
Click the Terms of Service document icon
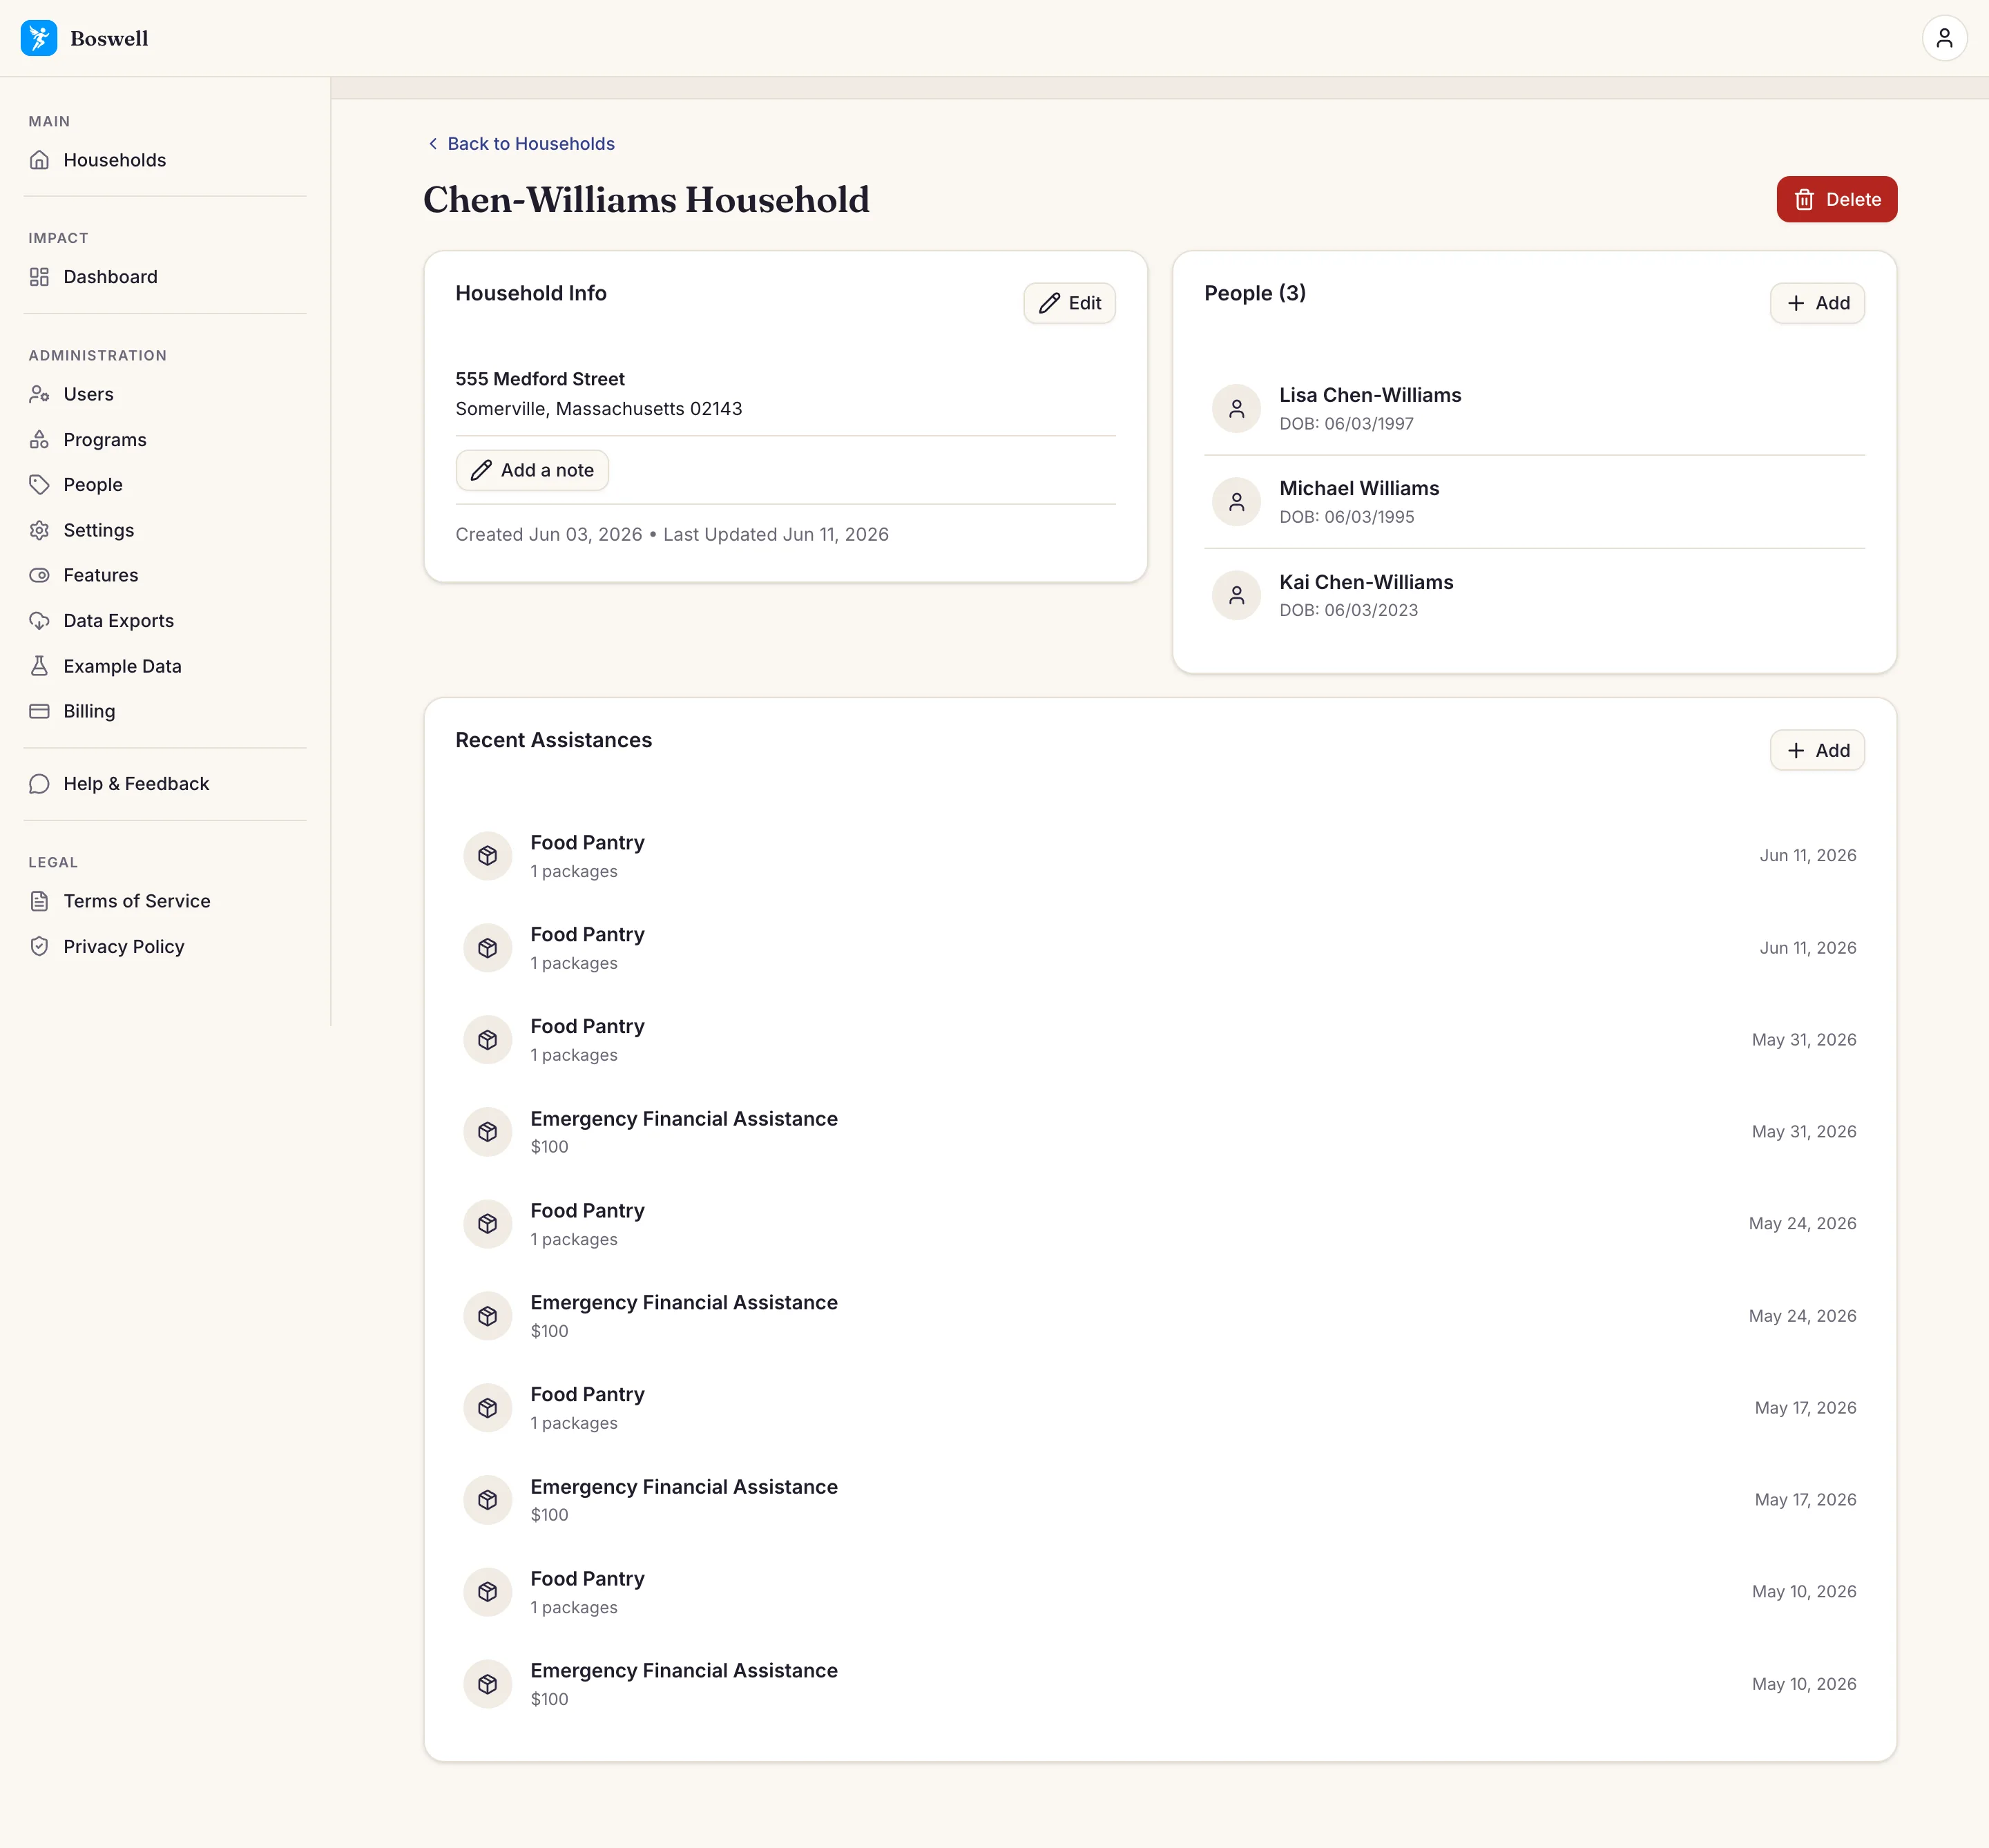pos(39,901)
